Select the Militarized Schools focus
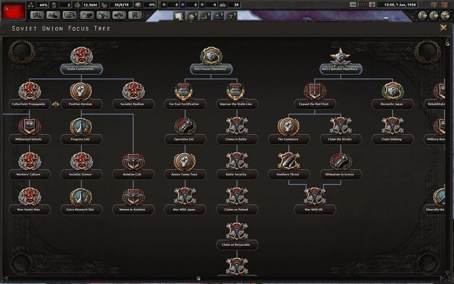Image resolution: width=454 pixels, height=284 pixels. coord(30,131)
